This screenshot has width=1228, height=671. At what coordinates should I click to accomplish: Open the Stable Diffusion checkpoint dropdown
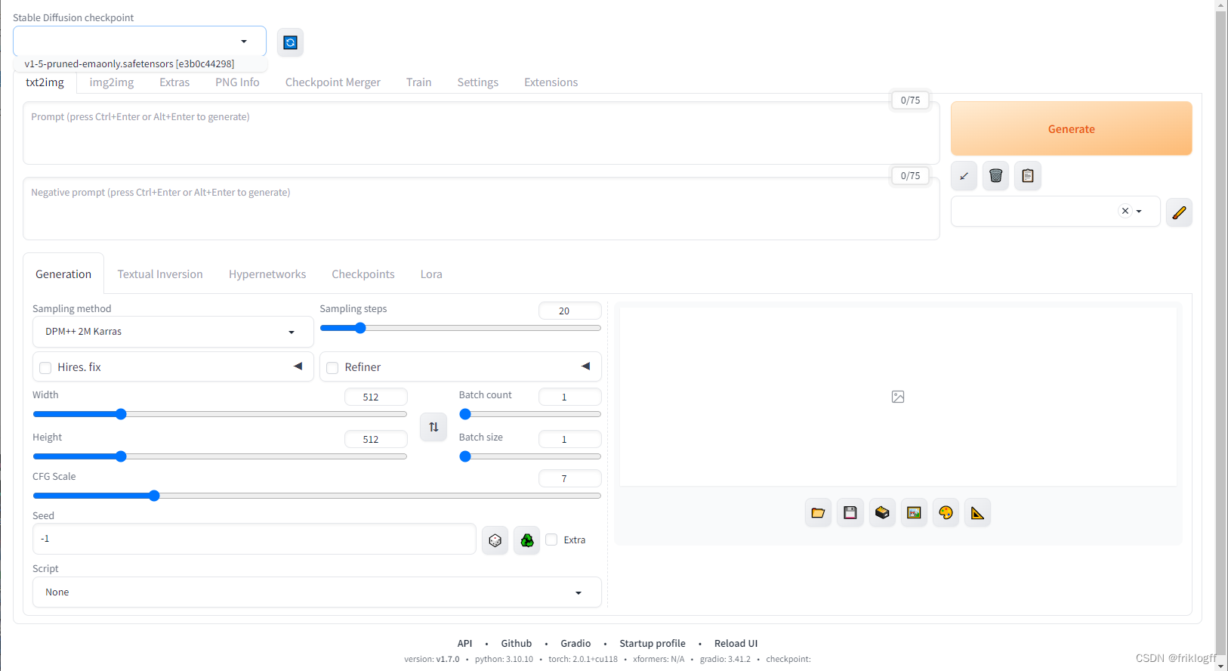point(140,41)
